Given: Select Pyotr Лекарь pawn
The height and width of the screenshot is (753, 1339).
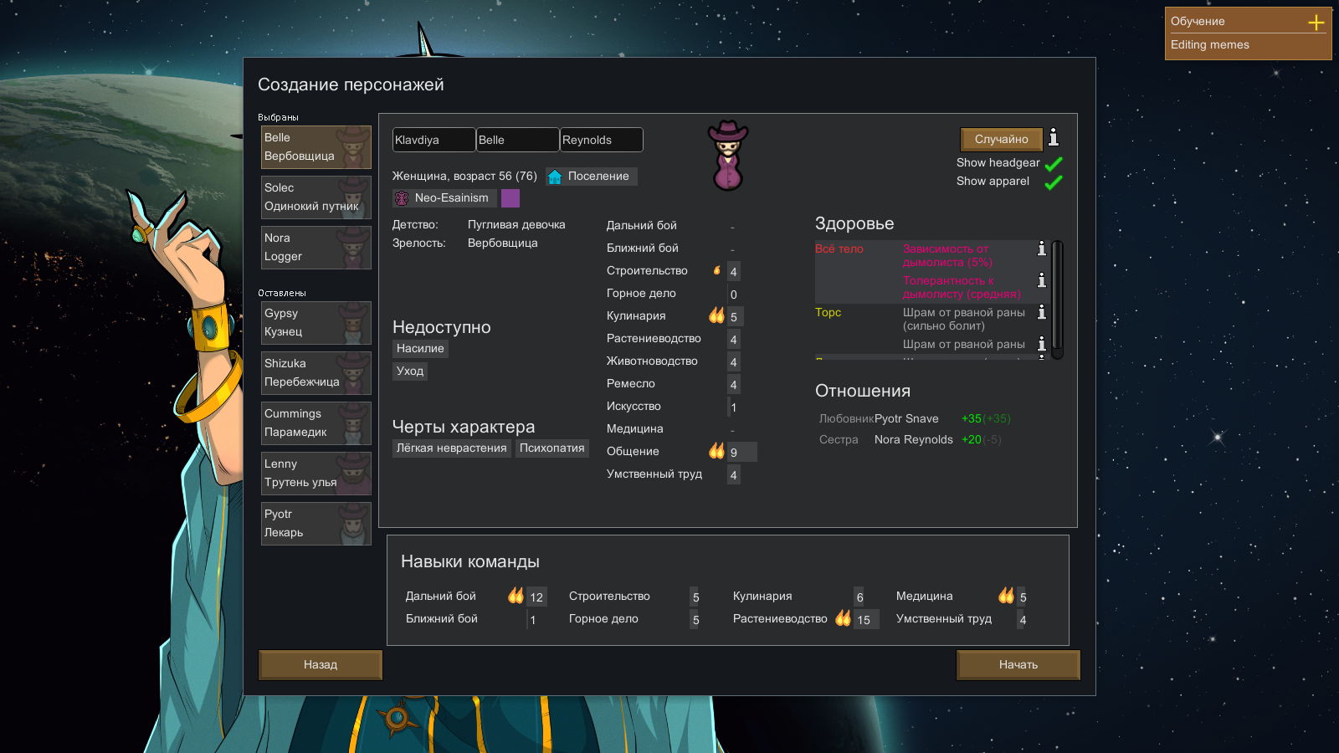Looking at the screenshot, I should pyautogui.click(x=316, y=524).
